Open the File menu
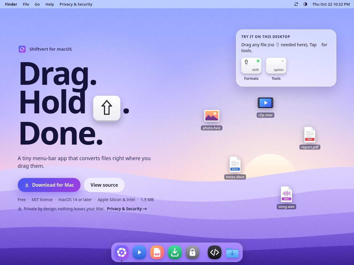 tap(26, 4)
